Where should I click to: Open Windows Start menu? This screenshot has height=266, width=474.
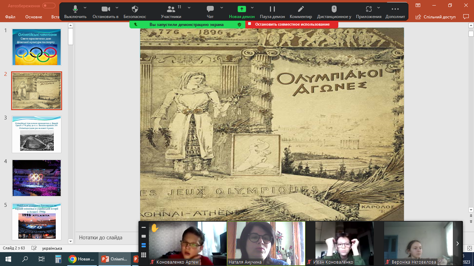[x=8, y=259]
